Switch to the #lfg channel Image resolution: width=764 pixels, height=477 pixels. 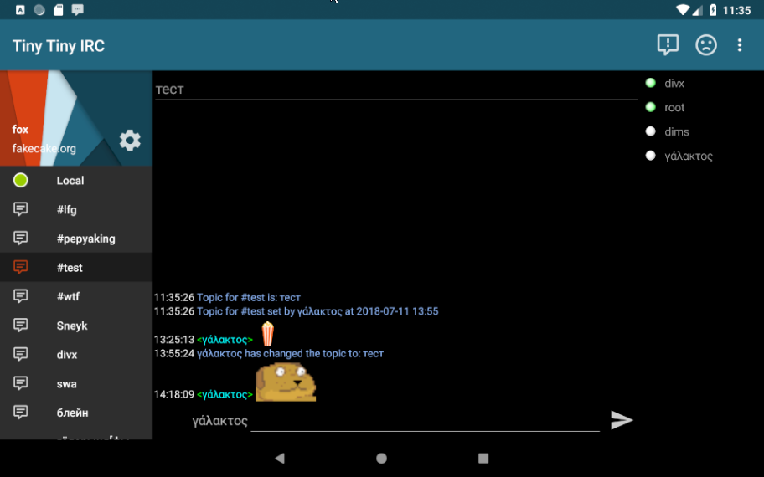tap(76, 209)
